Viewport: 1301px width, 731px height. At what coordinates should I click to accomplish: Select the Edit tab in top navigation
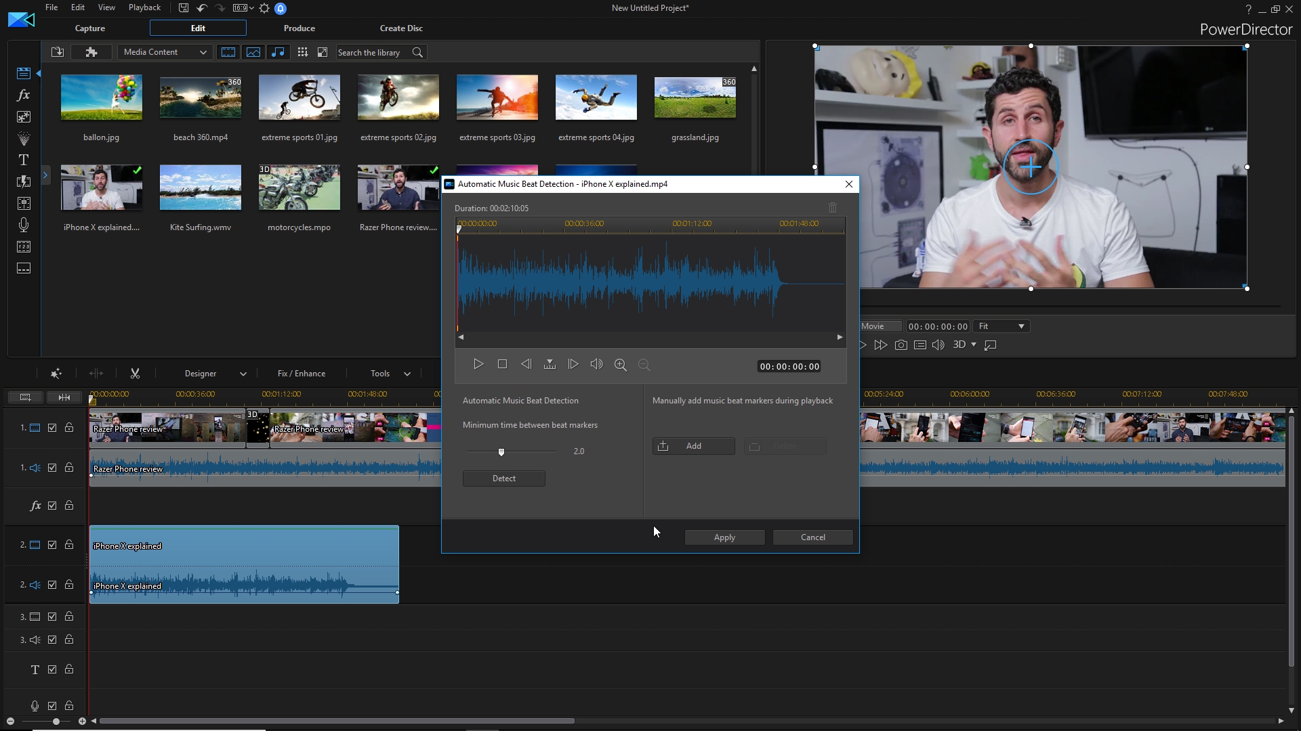tap(199, 28)
